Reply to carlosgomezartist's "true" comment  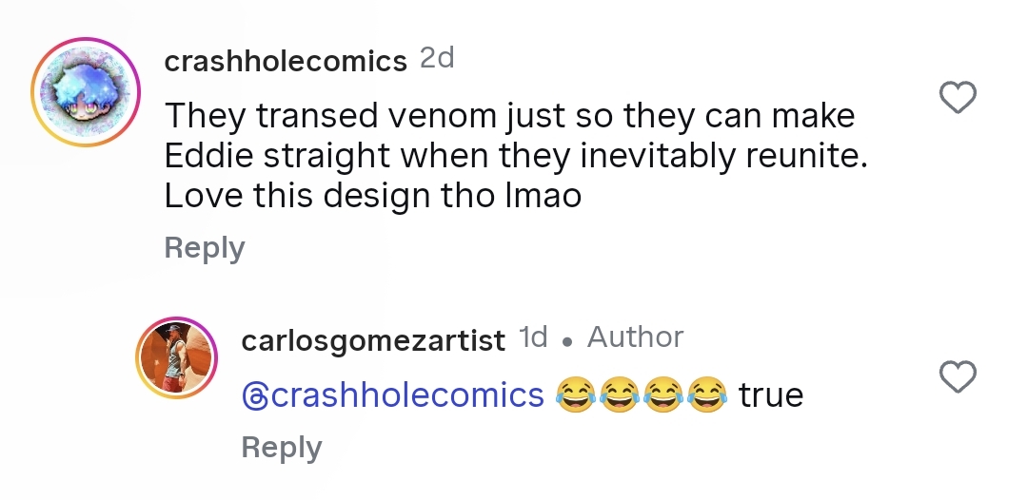(281, 447)
